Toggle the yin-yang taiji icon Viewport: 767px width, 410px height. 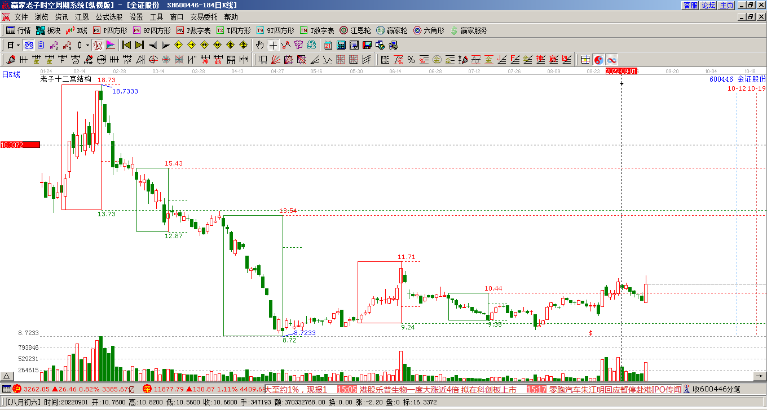[x=598, y=59]
